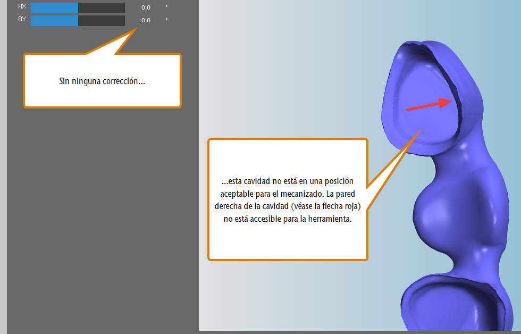This screenshot has width=521, height=334.
Task: Adjust the RY rotation slider
Action: pos(78,20)
